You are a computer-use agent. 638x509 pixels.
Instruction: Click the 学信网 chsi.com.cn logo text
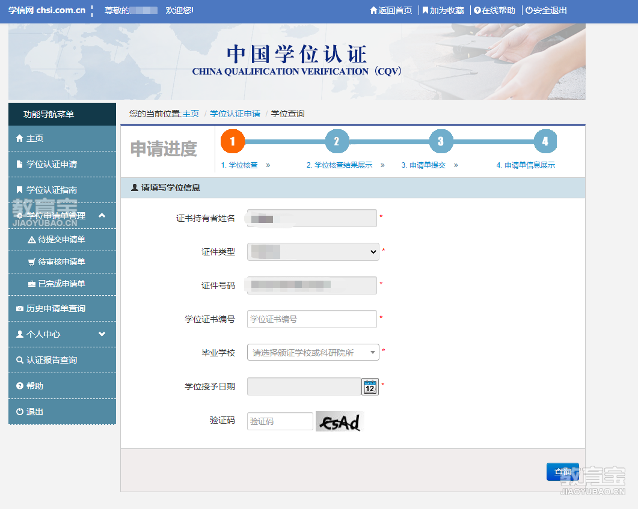[x=47, y=10]
